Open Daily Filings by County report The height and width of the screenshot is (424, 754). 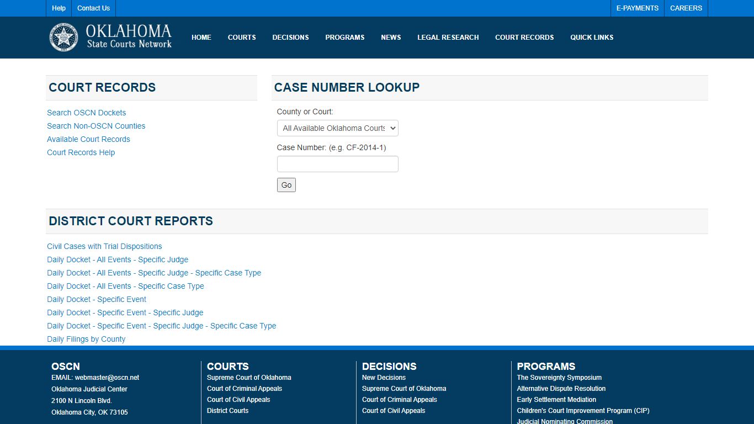coord(86,339)
